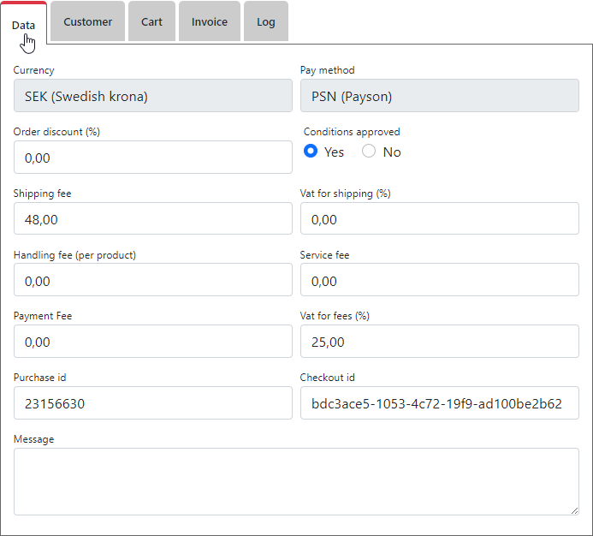Focus the Service fee input box
593x536 pixels.
(439, 280)
